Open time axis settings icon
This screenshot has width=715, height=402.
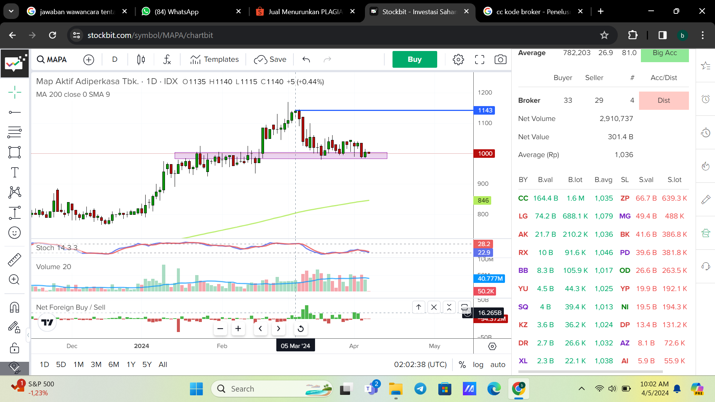click(x=492, y=347)
